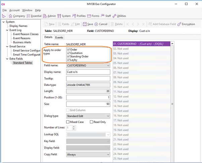This screenshot has height=163, width=202.
Task: Click the Size input field
Action: 88,104
